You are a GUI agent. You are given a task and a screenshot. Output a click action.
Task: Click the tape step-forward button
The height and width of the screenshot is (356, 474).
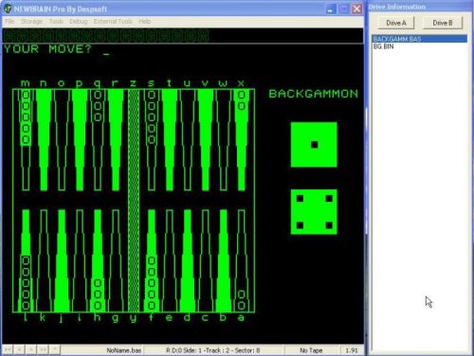point(31,349)
